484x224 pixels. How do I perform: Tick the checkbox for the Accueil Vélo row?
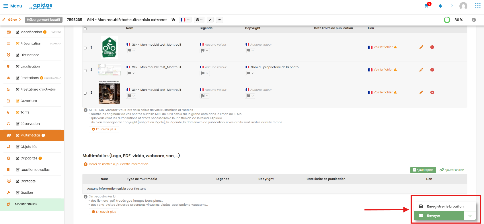[x=85, y=48]
